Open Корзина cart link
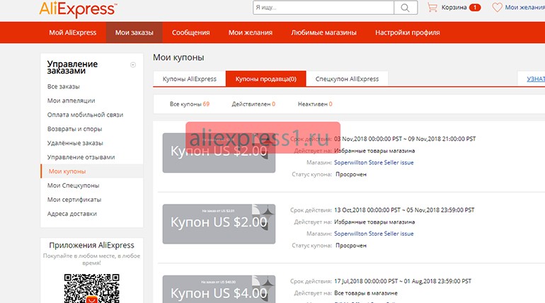Image resolution: width=545 pixels, height=303 pixels. click(x=454, y=7)
